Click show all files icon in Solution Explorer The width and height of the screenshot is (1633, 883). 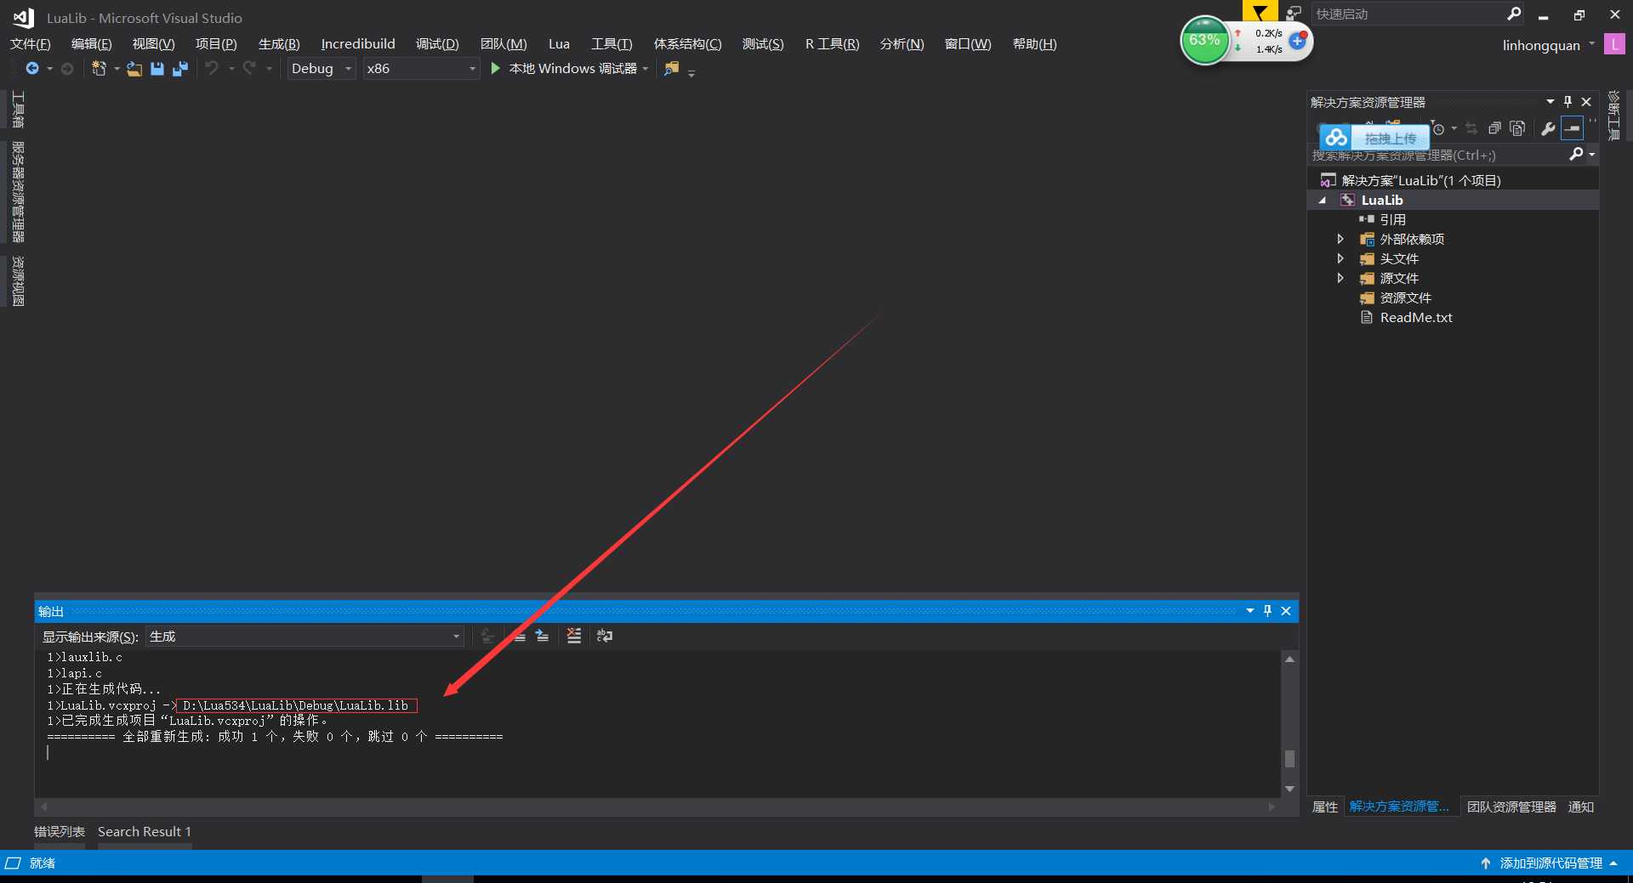point(1517,128)
